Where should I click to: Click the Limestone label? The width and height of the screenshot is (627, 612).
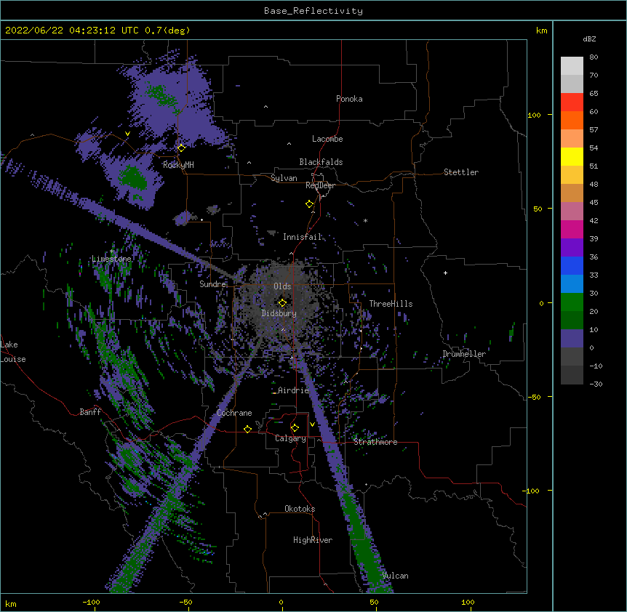tap(111, 259)
